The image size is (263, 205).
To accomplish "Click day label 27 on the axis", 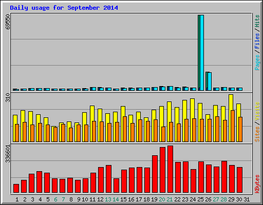I will (x=216, y=199).
